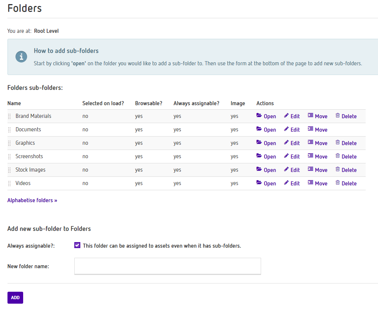Click the drag handle beside Stock Images

9,170
